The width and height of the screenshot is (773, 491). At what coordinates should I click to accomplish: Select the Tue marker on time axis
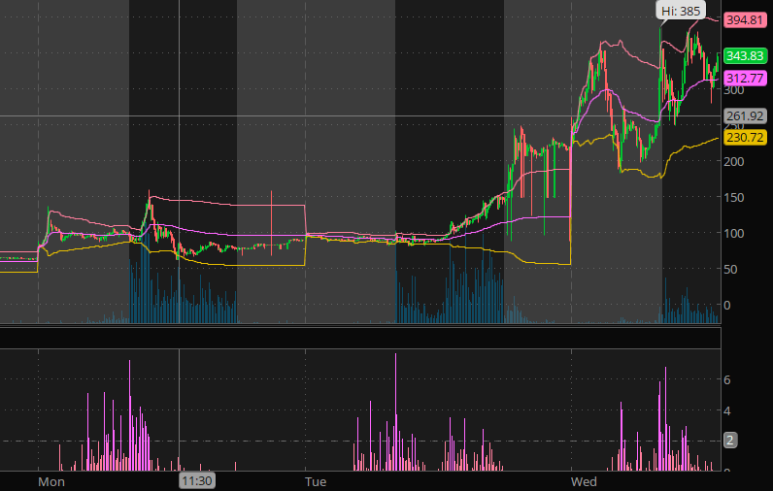point(315,480)
